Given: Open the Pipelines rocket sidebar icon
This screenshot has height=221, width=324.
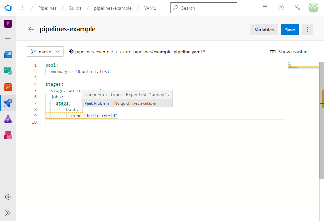Looking at the screenshot, I should click(8, 103).
